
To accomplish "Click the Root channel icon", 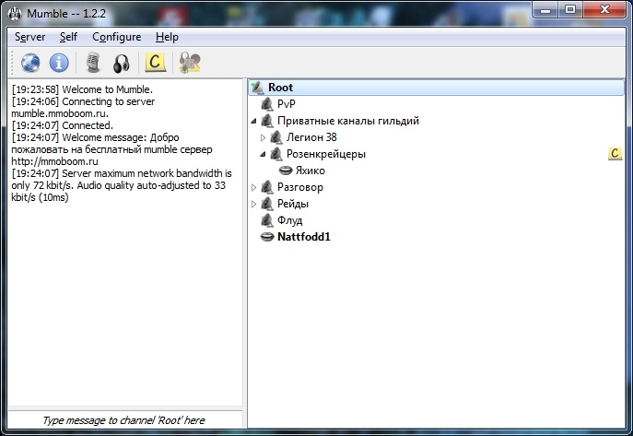I will coord(257,88).
